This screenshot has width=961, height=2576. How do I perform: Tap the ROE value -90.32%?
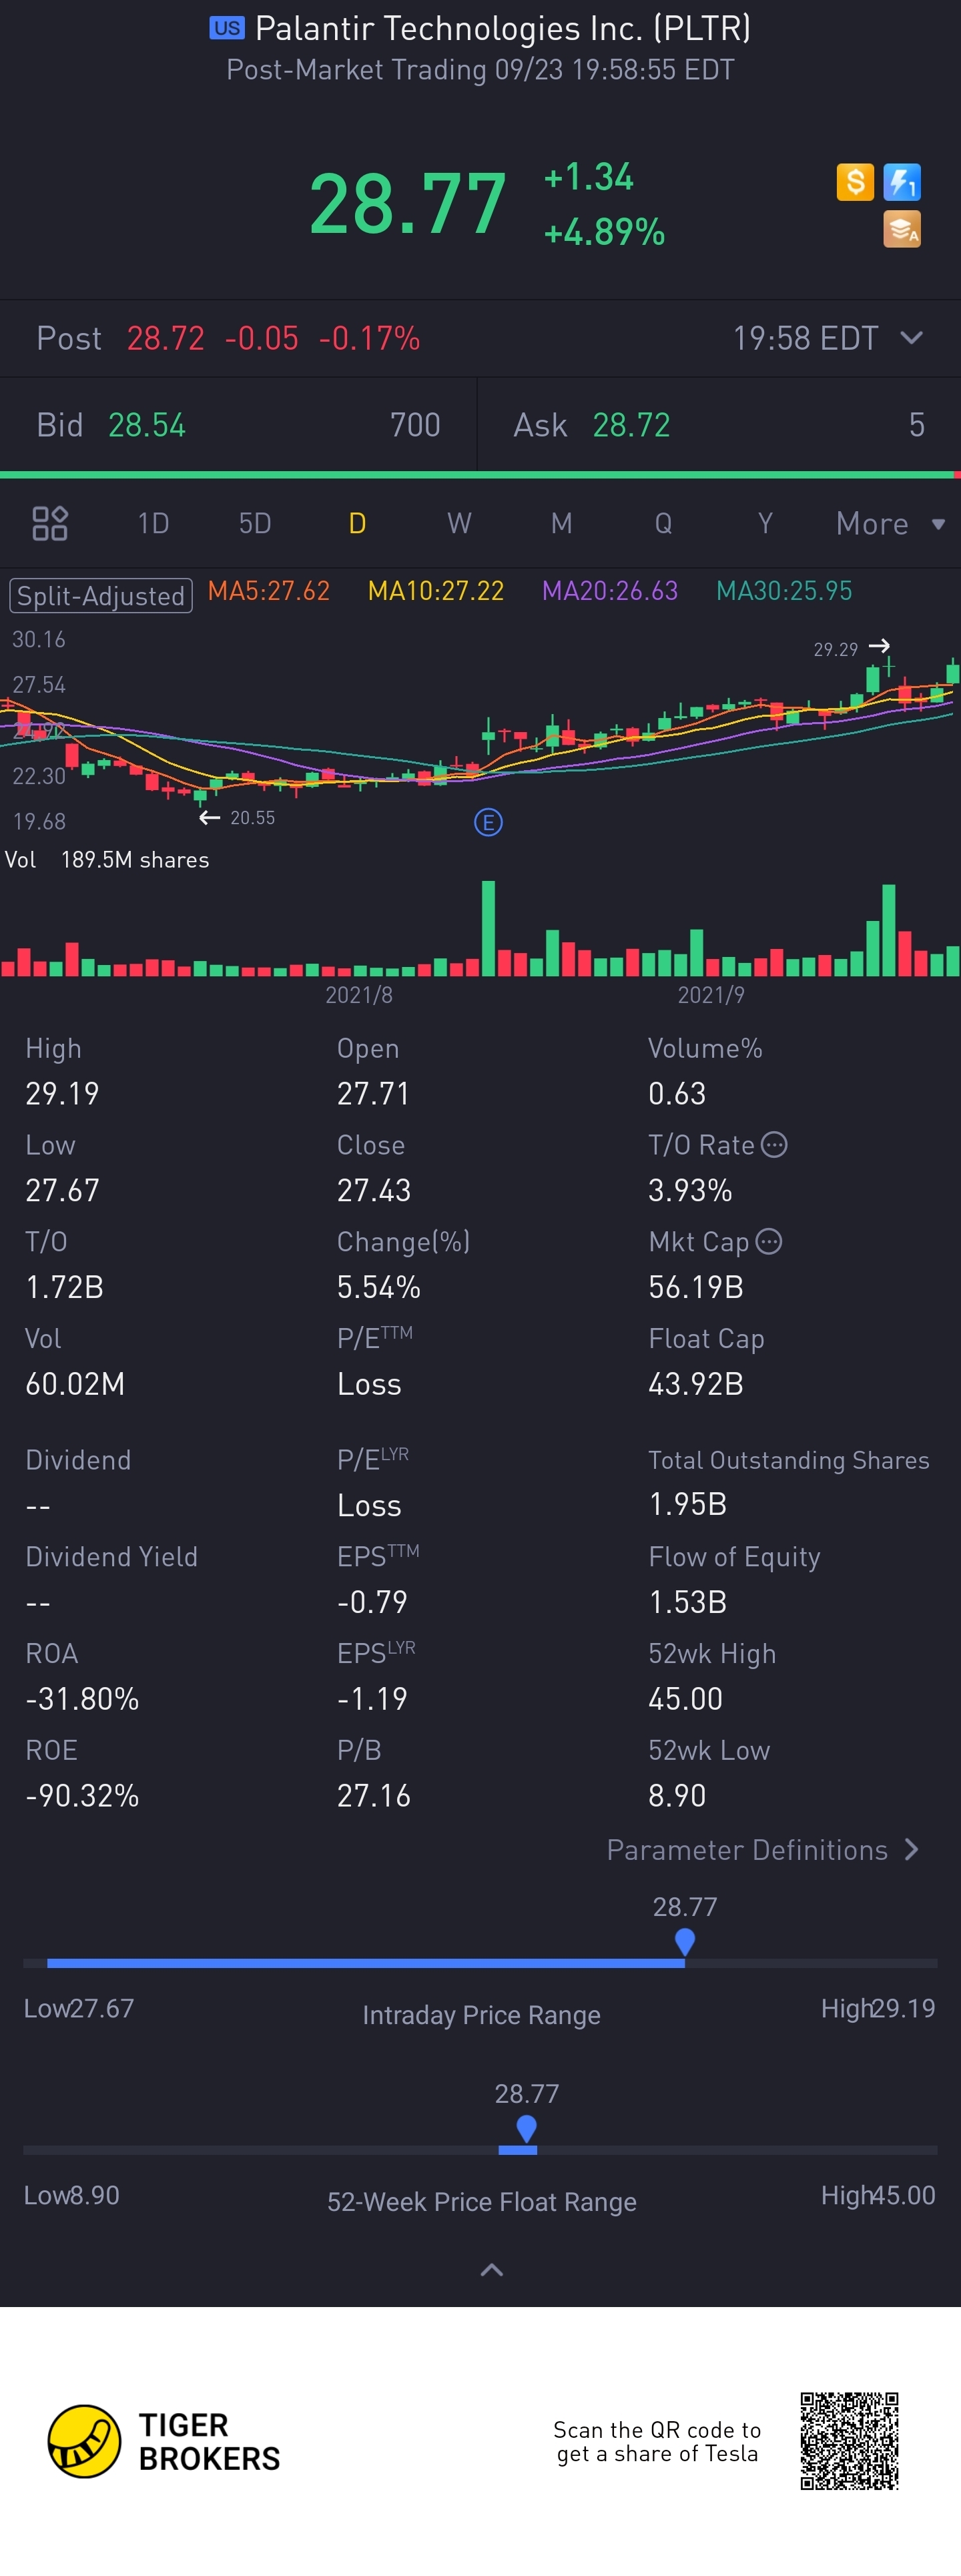coord(82,1796)
